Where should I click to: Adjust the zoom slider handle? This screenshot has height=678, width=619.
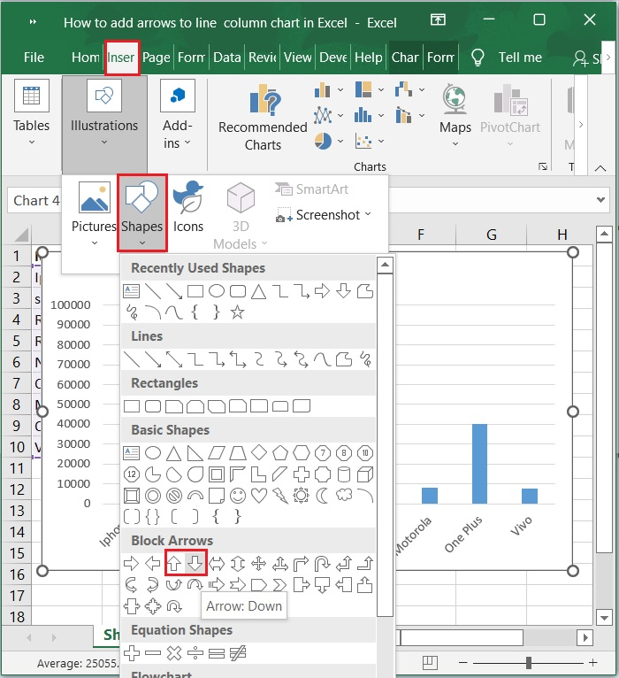528,662
